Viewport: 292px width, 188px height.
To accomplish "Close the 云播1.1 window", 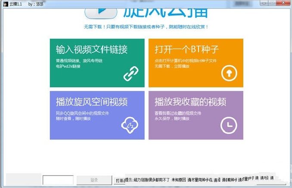I will tap(283, 3).
